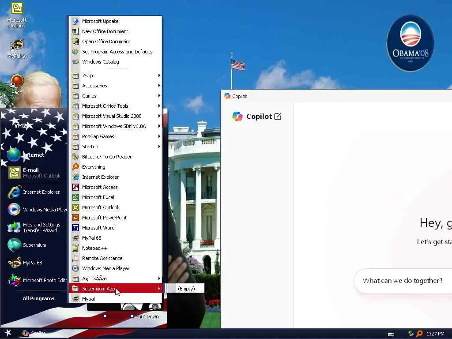Click the Microsoft Word icon

coord(75,228)
